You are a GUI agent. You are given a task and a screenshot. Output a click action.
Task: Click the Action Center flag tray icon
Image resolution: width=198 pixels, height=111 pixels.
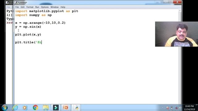(168, 108)
